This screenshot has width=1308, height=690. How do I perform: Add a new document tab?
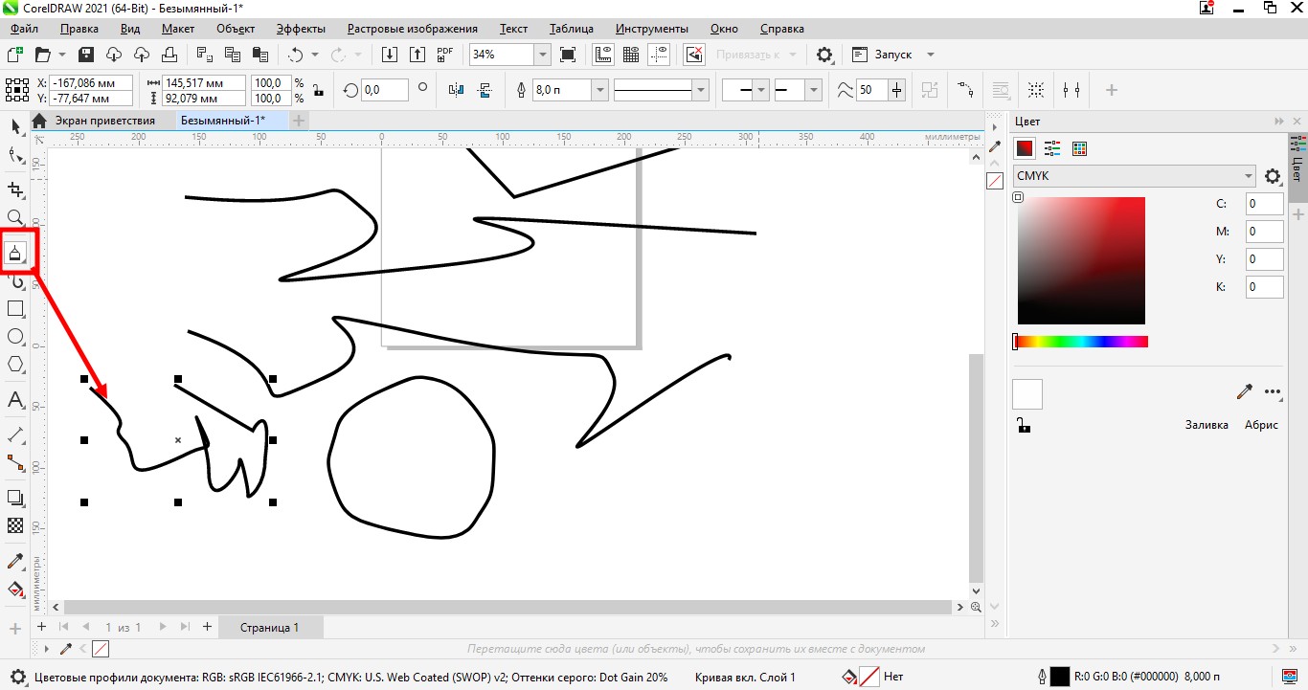pos(299,121)
